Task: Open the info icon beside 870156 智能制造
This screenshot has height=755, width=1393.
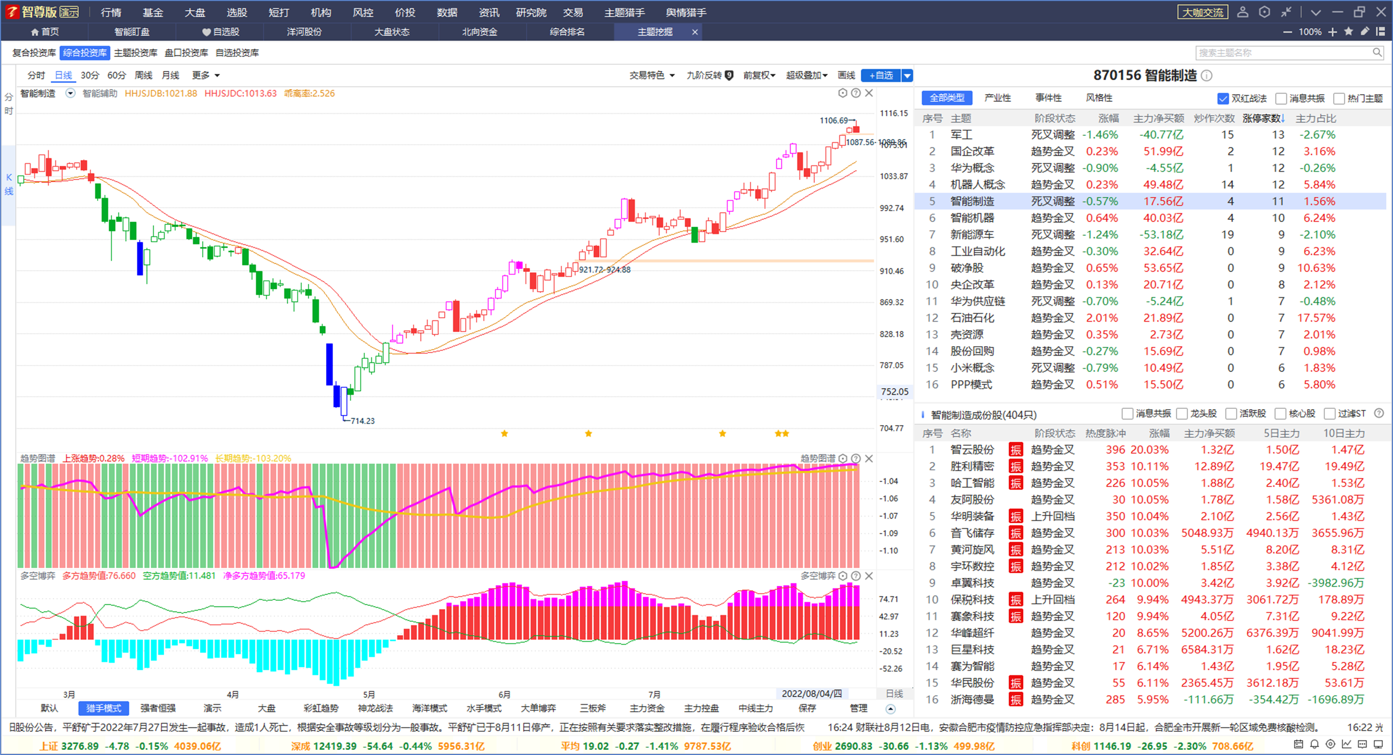Action: (1207, 76)
